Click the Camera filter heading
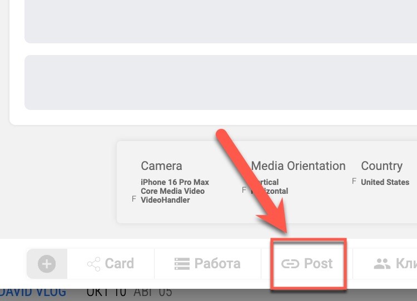This screenshot has width=417, height=301. [x=161, y=166]
